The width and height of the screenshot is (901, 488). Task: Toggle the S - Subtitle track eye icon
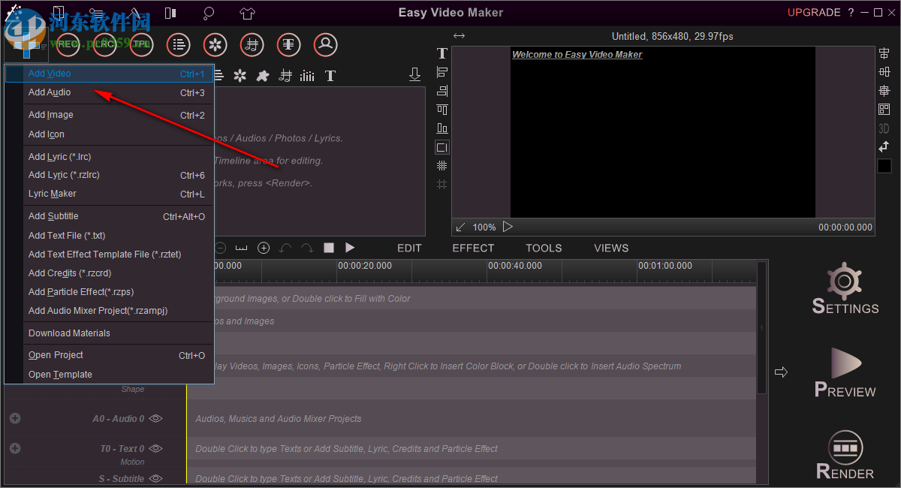pos(155,478)
